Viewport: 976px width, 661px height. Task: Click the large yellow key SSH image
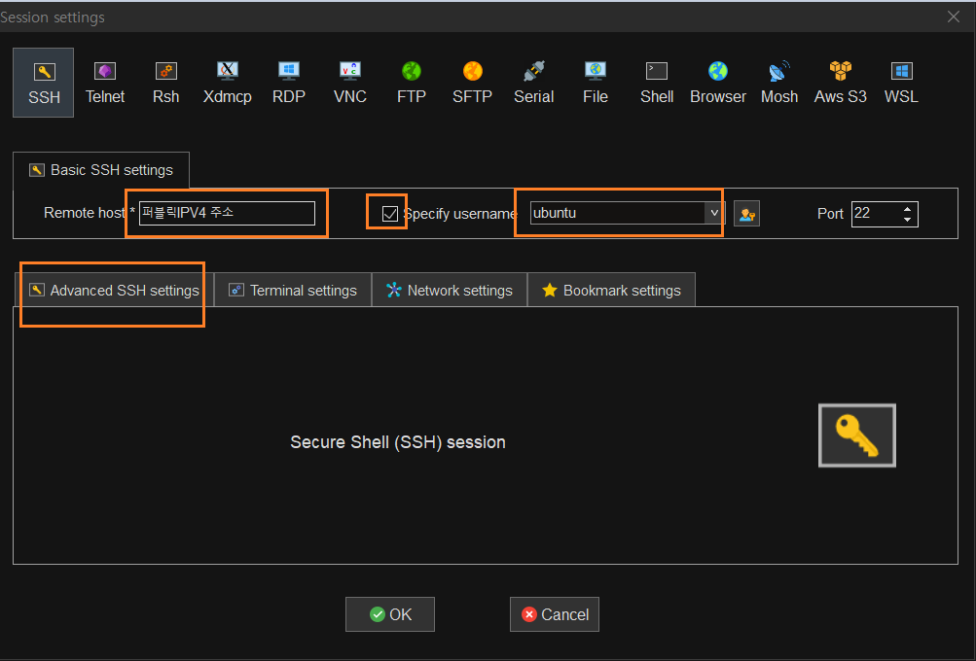coord(856,435)
